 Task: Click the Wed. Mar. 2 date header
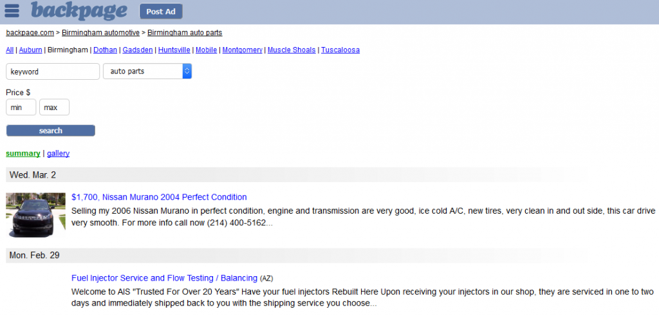pos(33,175)
